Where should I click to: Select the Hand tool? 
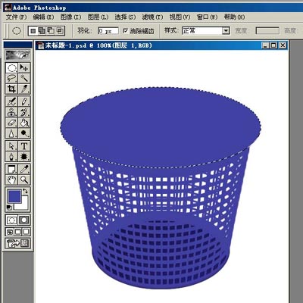tap(11, 180)
